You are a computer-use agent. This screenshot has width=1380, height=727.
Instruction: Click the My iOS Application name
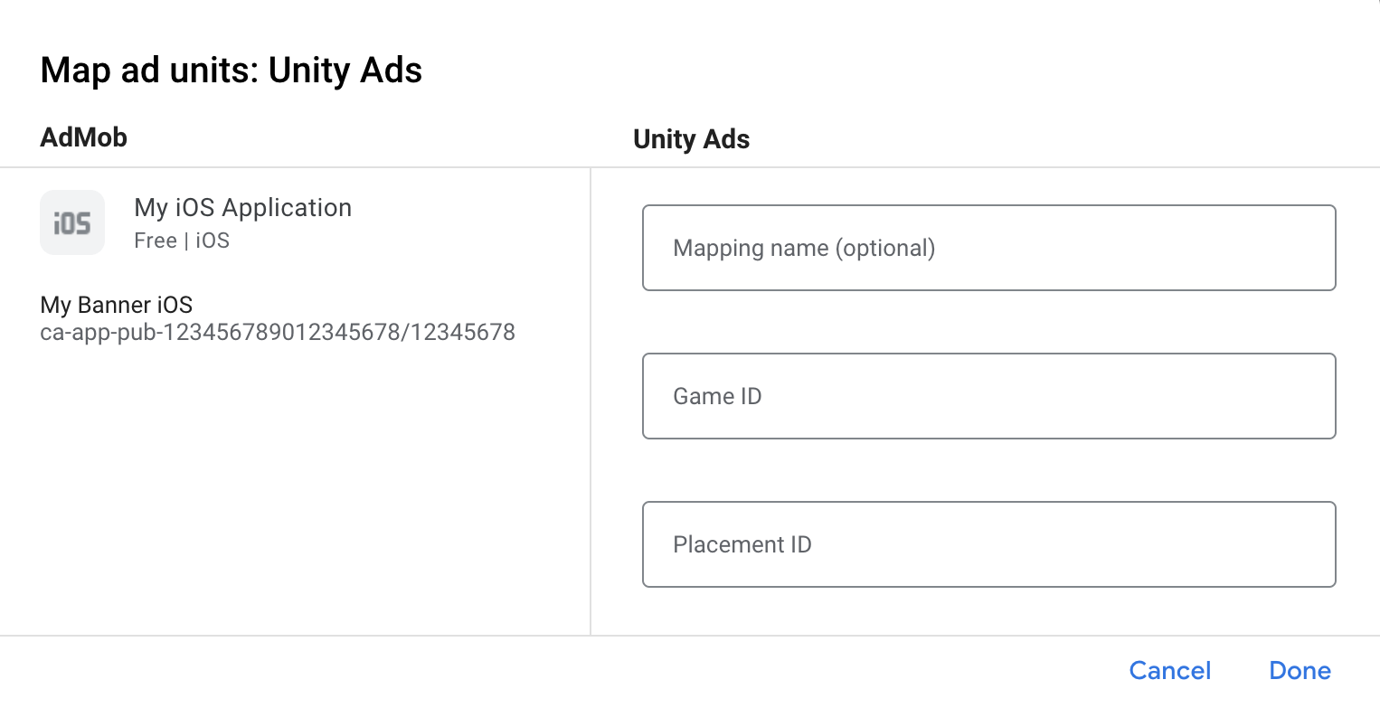tap(242, 208)
